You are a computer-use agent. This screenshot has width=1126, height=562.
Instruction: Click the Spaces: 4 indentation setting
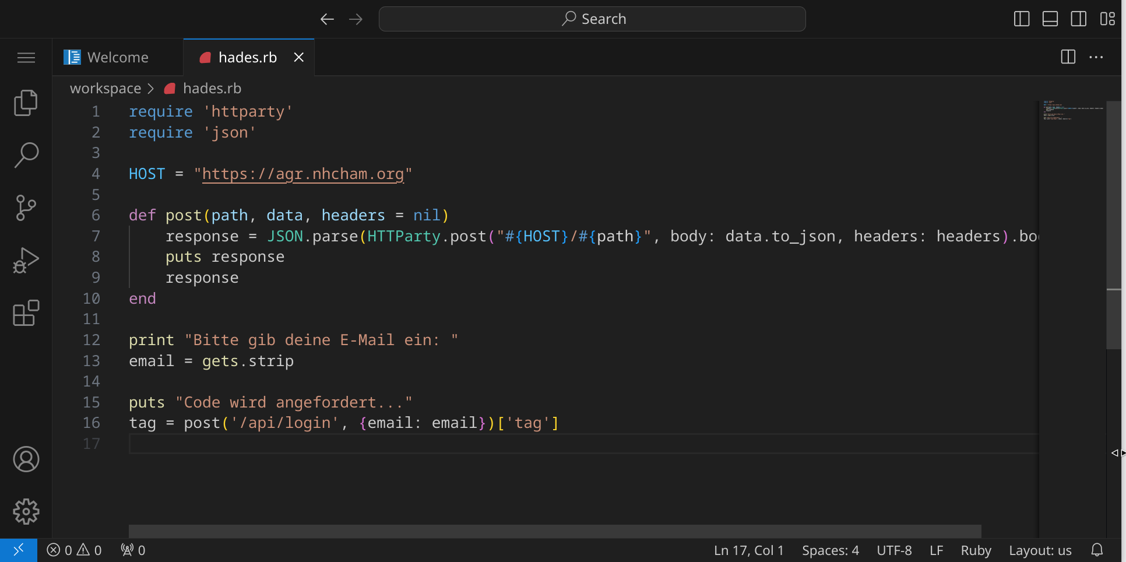(x=830, y=550)
